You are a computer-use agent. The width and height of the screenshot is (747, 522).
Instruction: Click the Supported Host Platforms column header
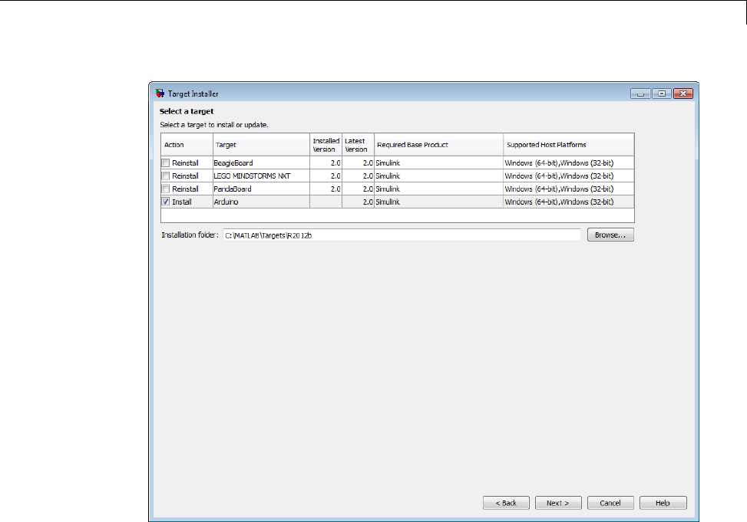tap(569, 145)
